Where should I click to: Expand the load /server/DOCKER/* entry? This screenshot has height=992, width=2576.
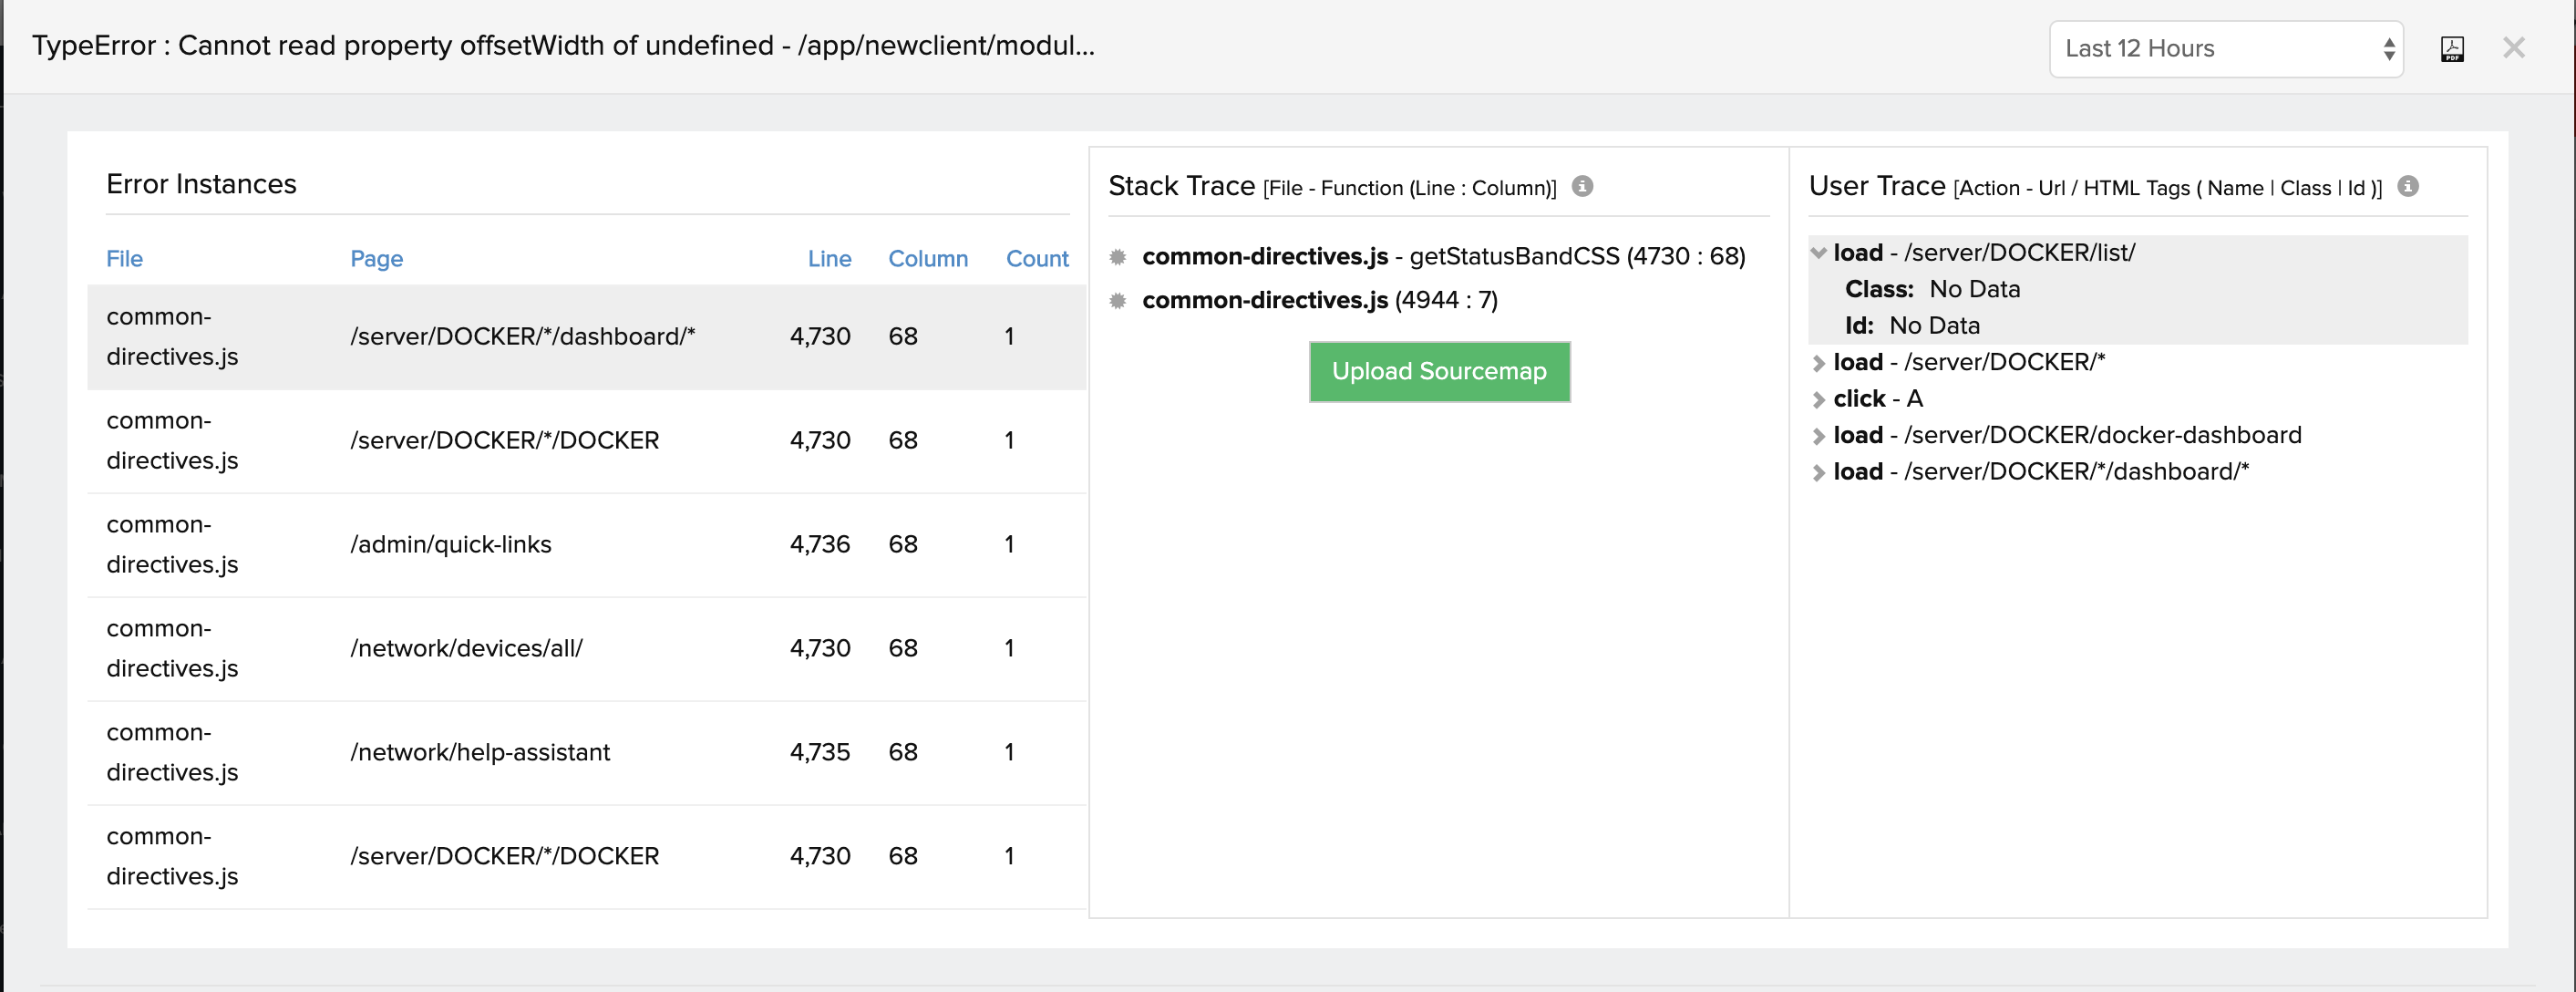[x=1818, y=363]
